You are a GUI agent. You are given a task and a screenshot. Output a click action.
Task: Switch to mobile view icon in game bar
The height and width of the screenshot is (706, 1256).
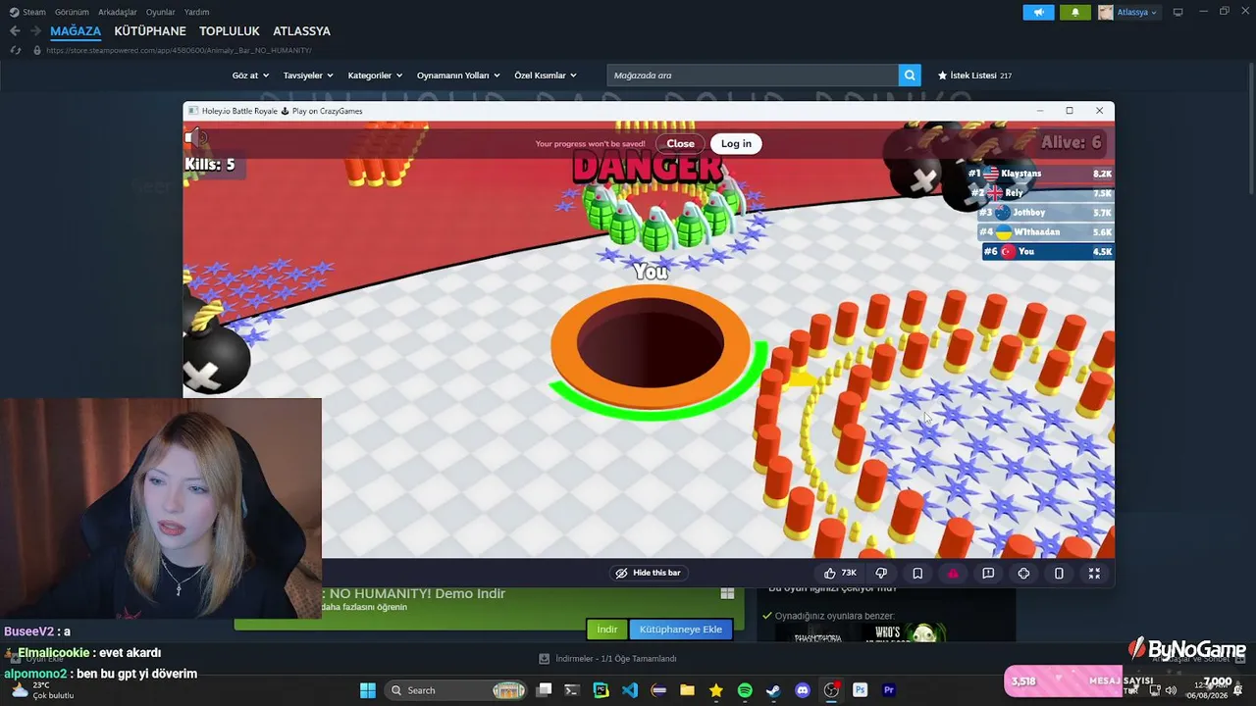[1059, 573]
